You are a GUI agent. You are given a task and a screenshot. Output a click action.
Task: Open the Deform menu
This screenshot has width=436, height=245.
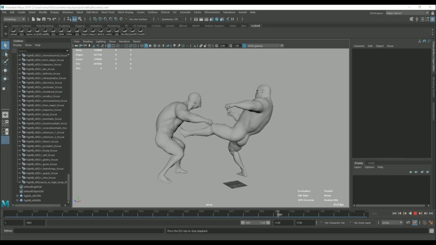click(165, 12)
